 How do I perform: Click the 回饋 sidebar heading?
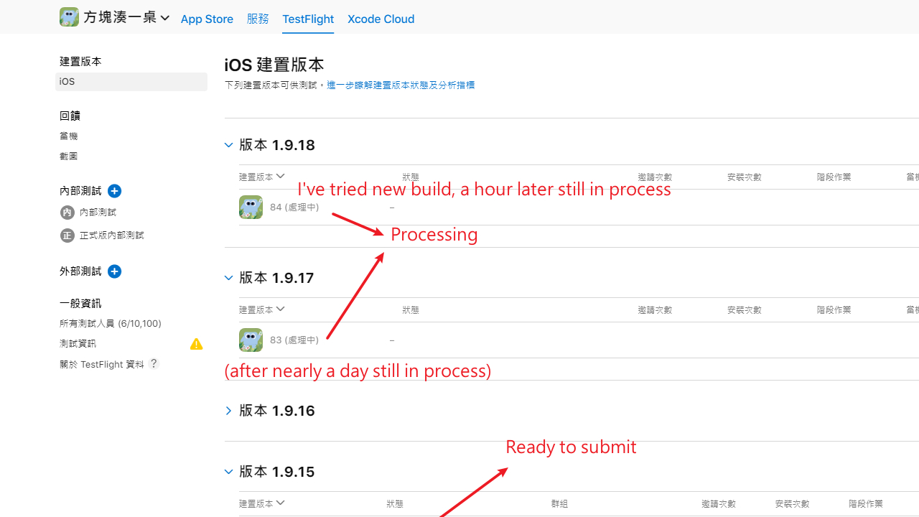click(x=70, y=116)
